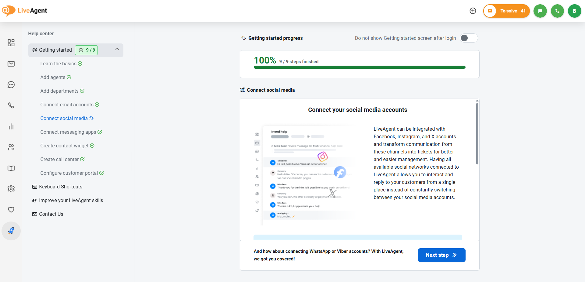Click the green phone status button
Viewport: 585px width, 282px height.
click(x=557, y=11)
